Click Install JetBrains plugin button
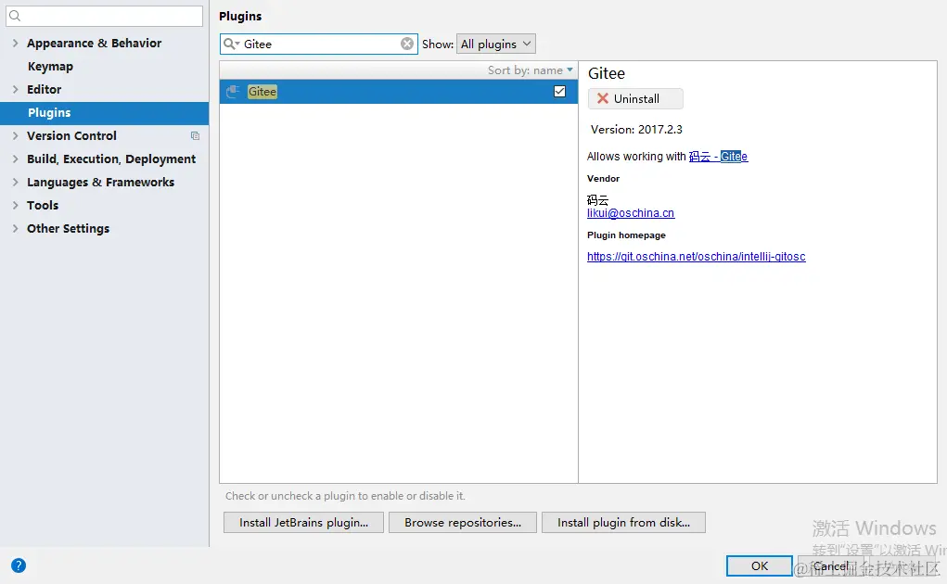The image size is (947, 584). point(304,523)
